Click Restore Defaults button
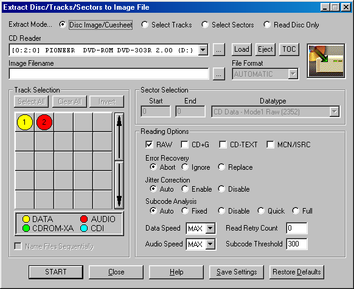This screenshot has height=289, width=354. pos(297,272)
